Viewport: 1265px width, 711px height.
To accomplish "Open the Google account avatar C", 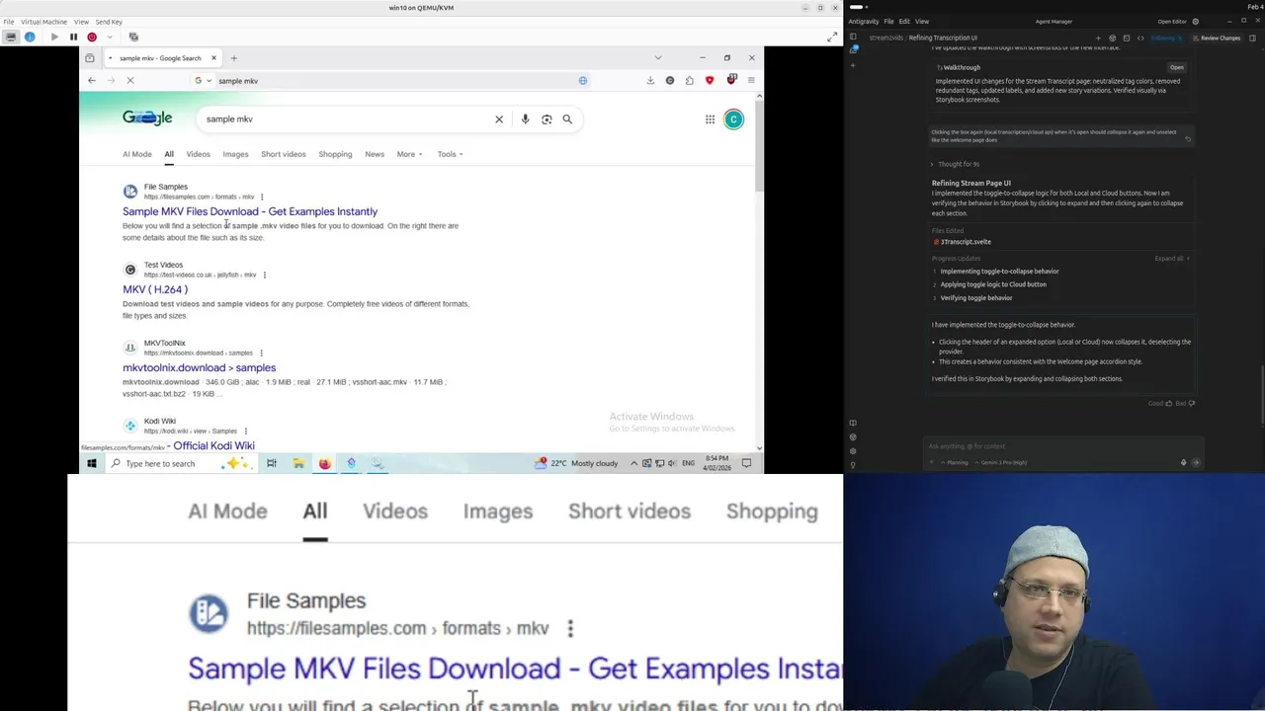I will point(733,119).
